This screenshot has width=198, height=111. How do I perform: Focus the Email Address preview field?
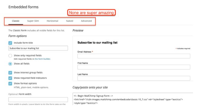(134, 56)
